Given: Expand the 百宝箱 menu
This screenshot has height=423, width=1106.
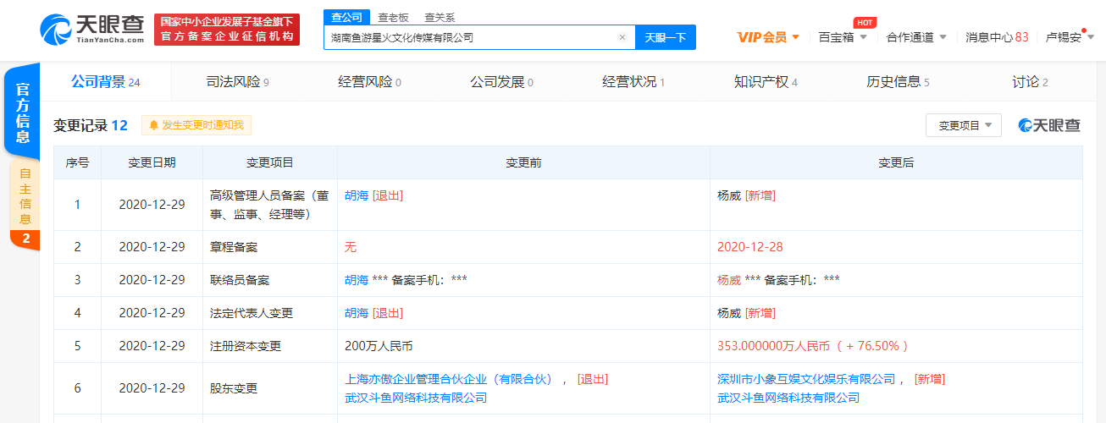Looking at the screenshot, I should point(843,37).
